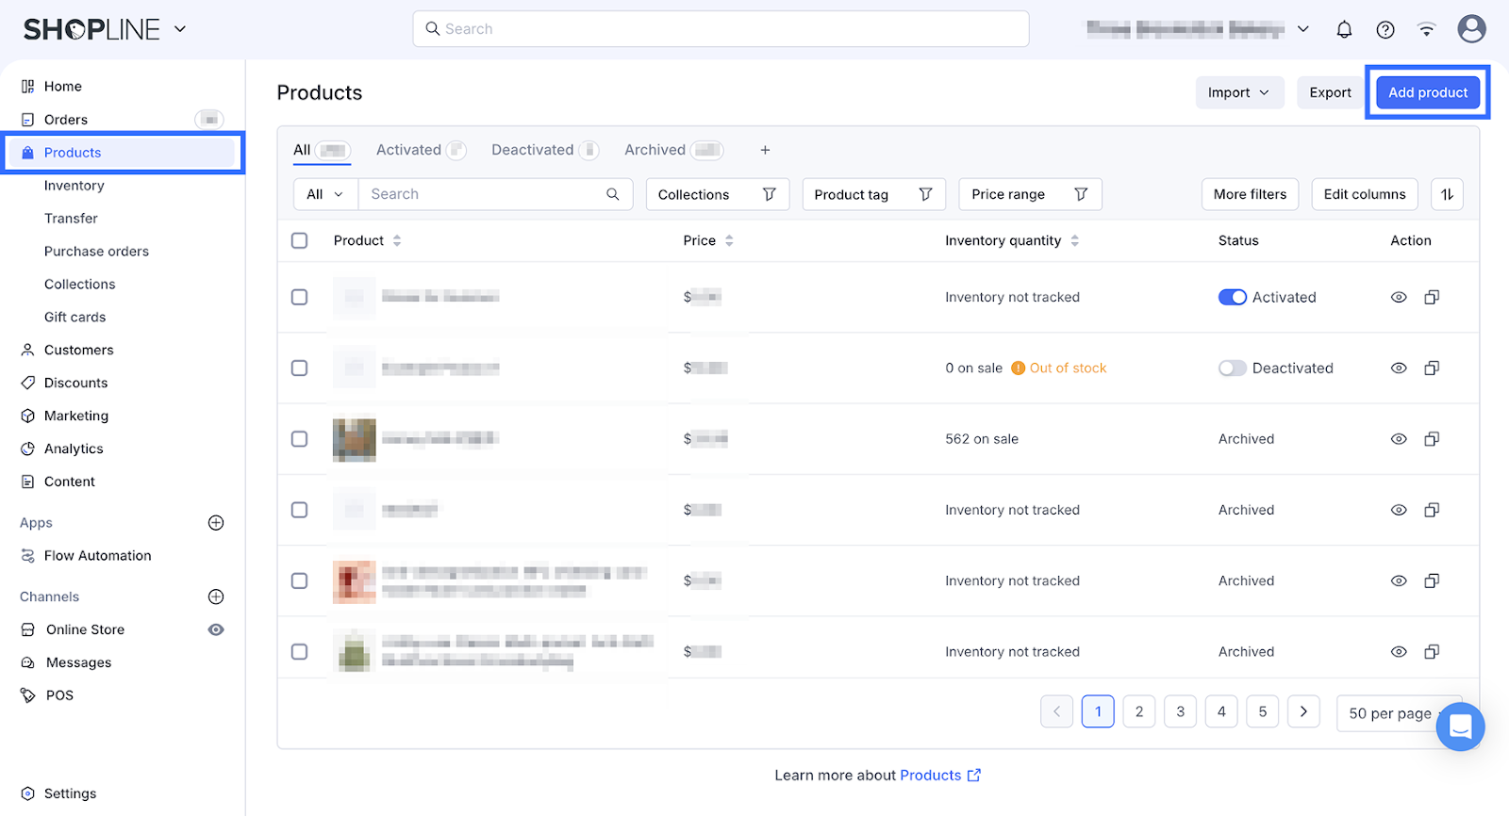The height and width of the screenshot is (817, 1509).
Task: Click the help question mark icon
Action: pos(1385,29)
